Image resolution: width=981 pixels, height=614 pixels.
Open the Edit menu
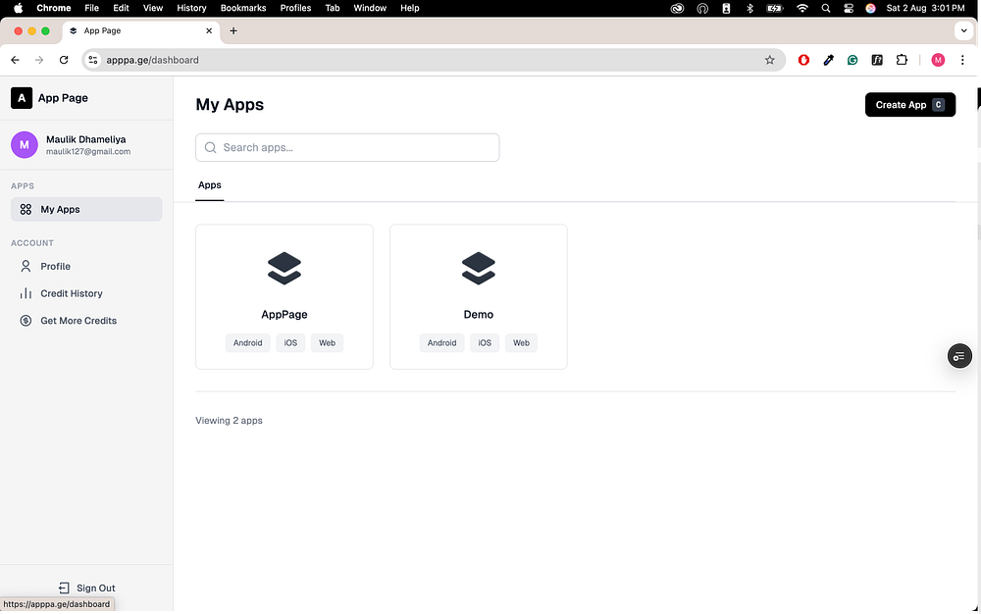click(x=121, y=8)
